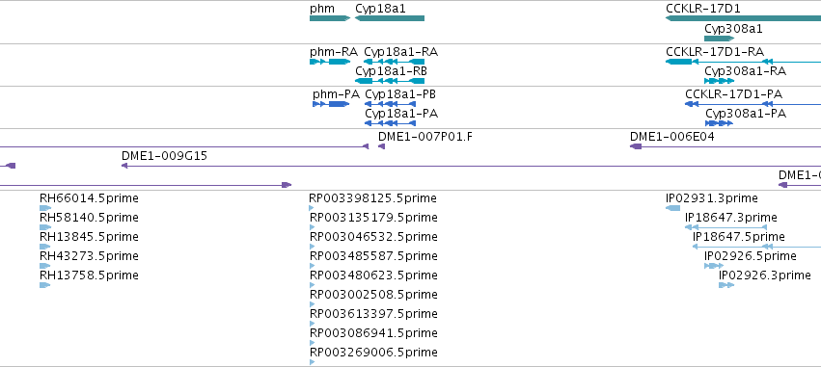Click the RH66014.5prime EST feature
The width and height of the screenshot is (821, 367).
click(45, 208)
